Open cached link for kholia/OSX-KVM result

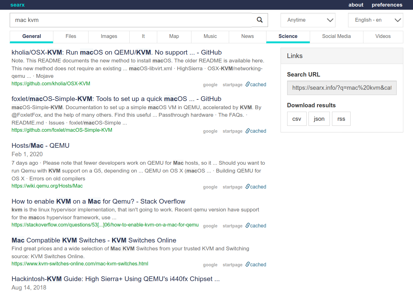click(x=256, y=84)
